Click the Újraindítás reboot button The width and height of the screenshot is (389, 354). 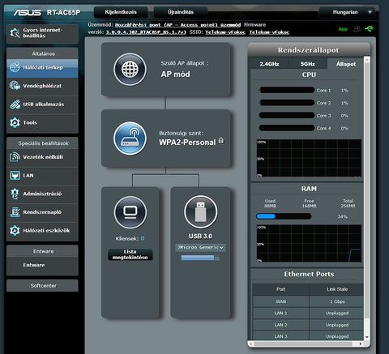click(x=181, y=12)
